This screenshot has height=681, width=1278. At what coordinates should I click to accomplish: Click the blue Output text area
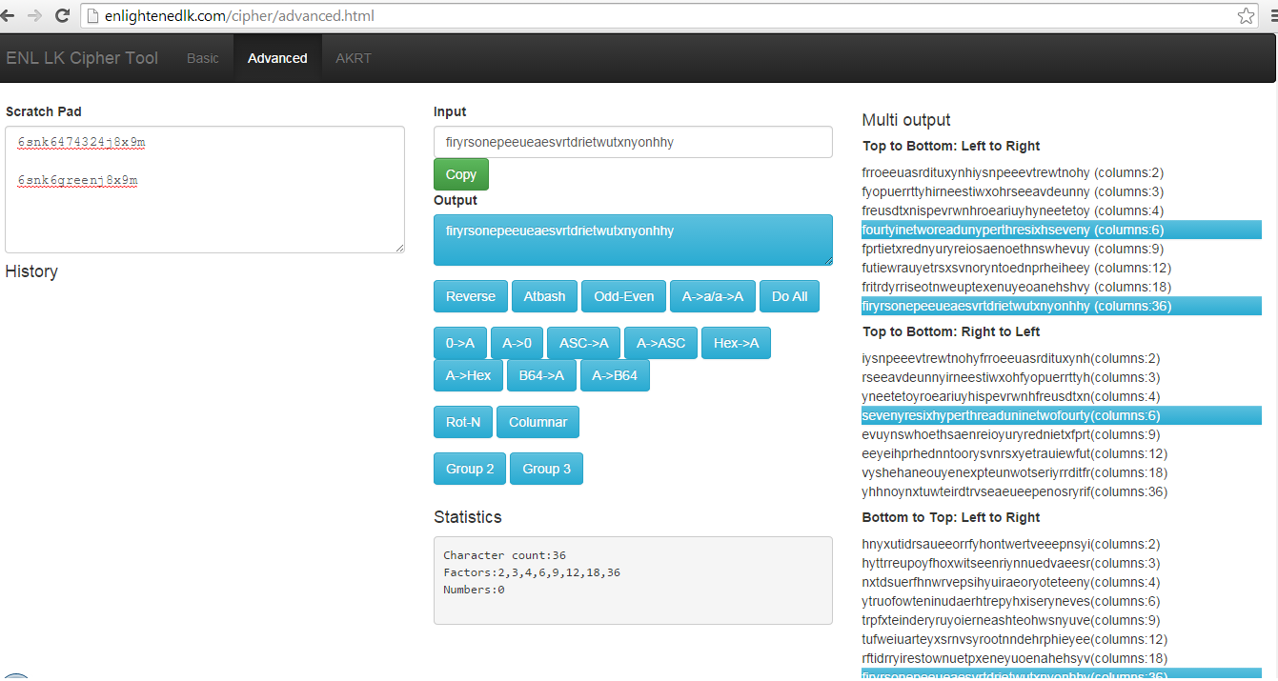(633, 240)
